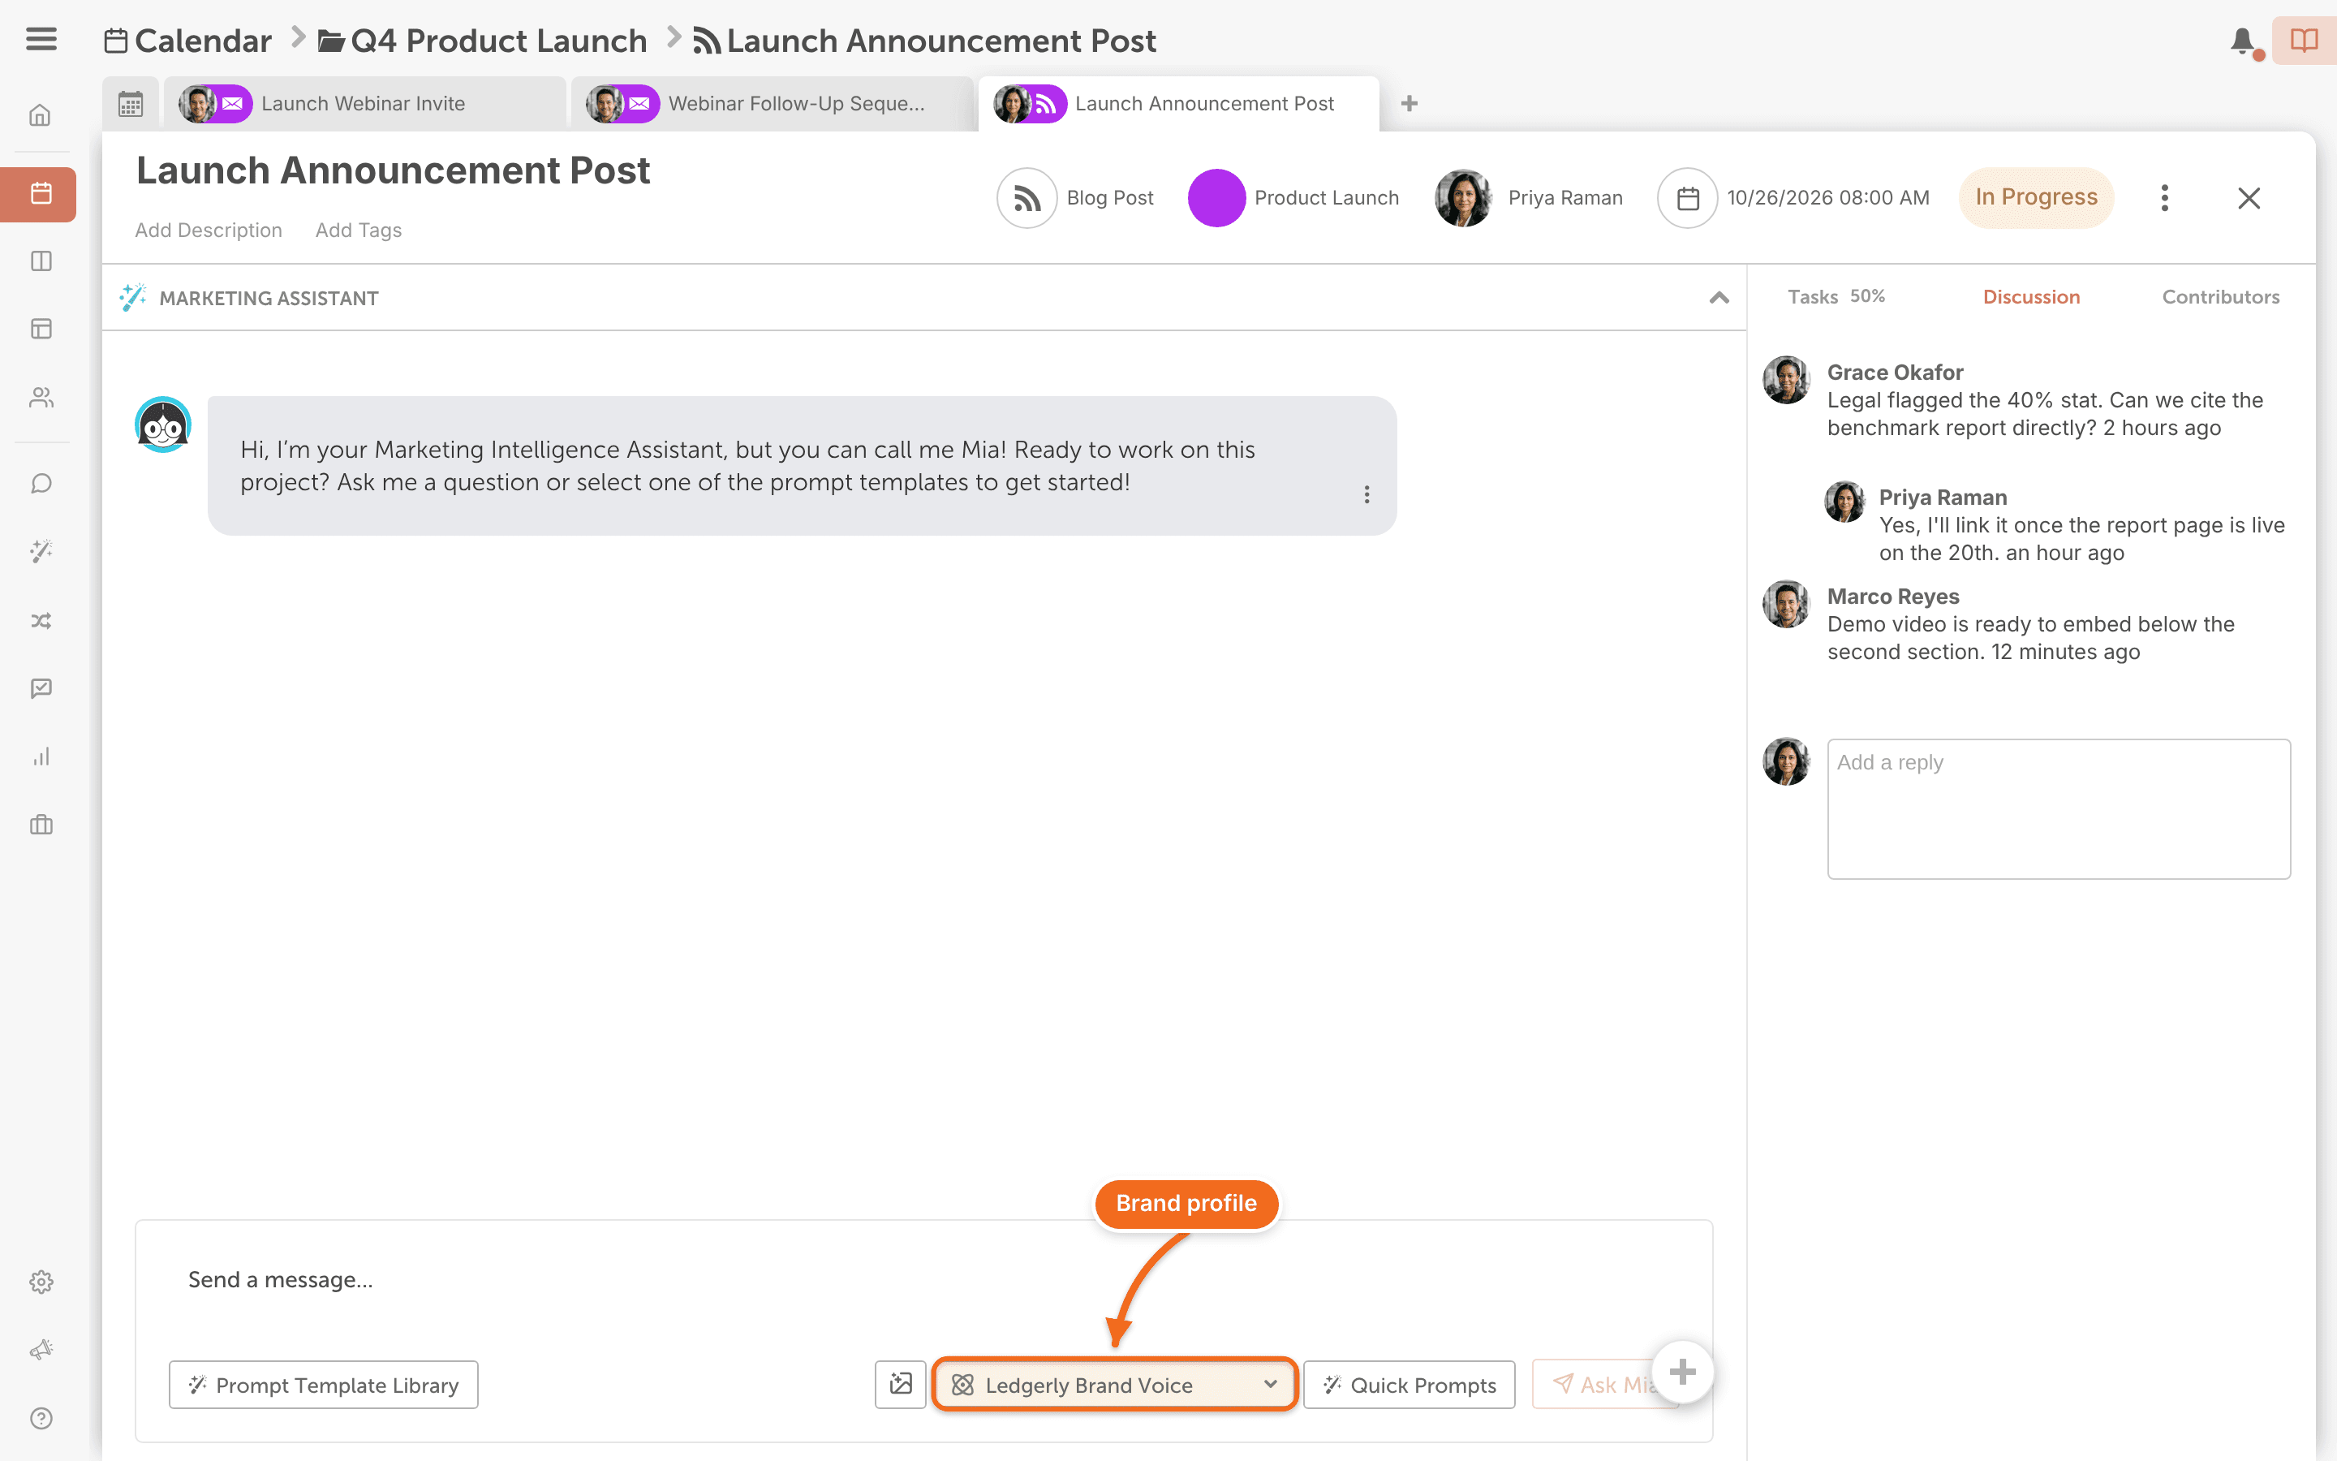Open the chat bubble sidebar icon
The image size is (2337, 1461).
pyautogui.click(x=41, y=483)
